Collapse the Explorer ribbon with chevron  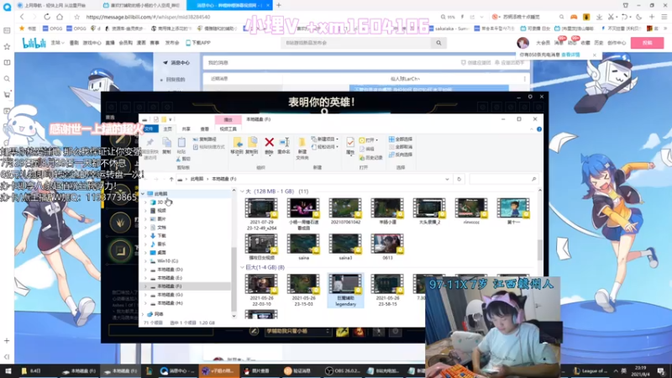click(x=532, y=129)
